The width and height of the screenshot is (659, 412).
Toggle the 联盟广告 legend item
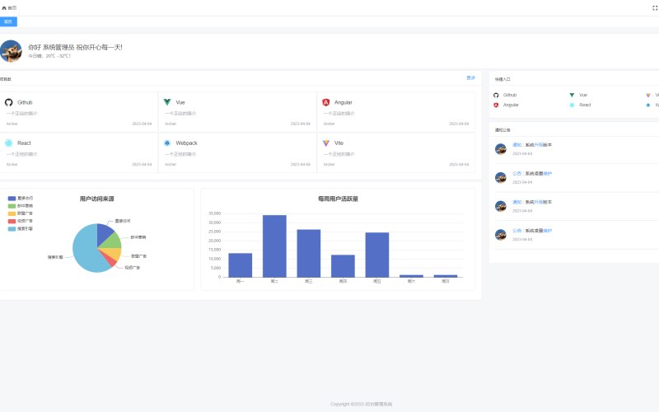20,213
